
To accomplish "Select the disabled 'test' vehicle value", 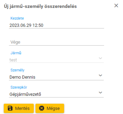I will tap(13, 60).
